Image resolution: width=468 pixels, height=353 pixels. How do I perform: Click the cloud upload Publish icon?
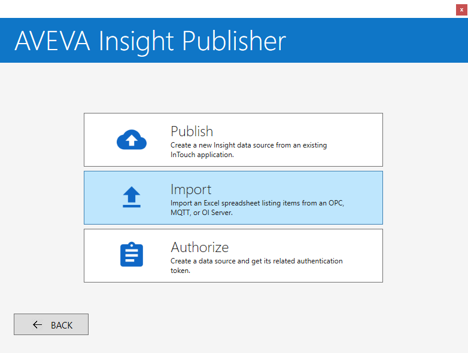[x=132, y=139]
